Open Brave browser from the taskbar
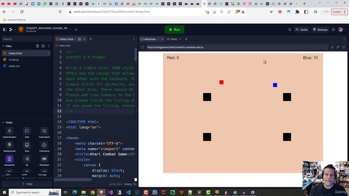 pyautogui.click(x=101, y=192)
